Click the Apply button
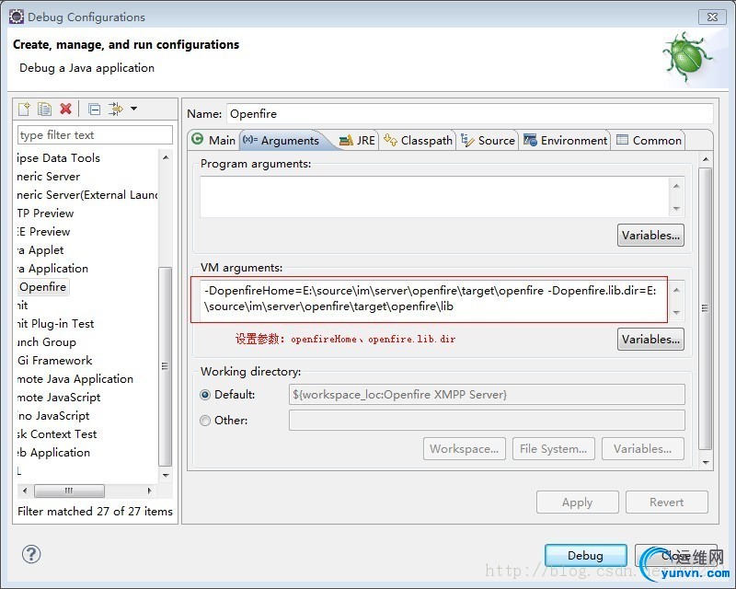This screenshot has width=736, height=589. pos(578,502)
